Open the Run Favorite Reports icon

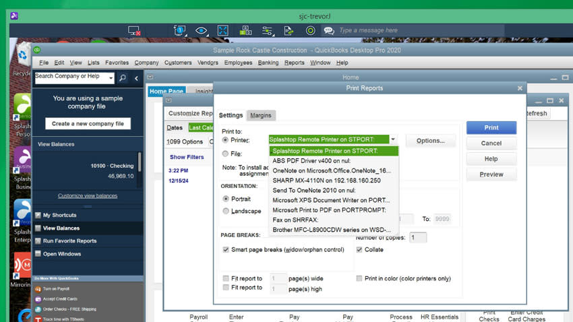(x=38, y=240)
